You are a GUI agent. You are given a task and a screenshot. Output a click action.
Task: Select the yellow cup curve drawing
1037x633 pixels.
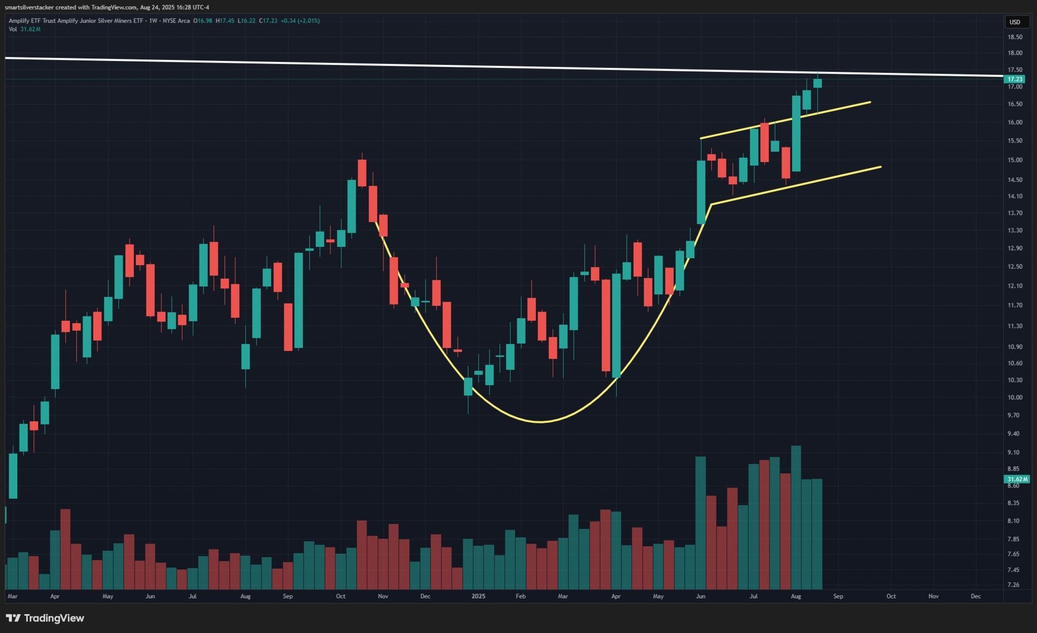click(540, 421)
